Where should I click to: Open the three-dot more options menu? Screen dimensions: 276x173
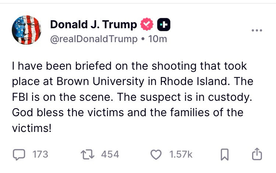[x=256, y=30]
